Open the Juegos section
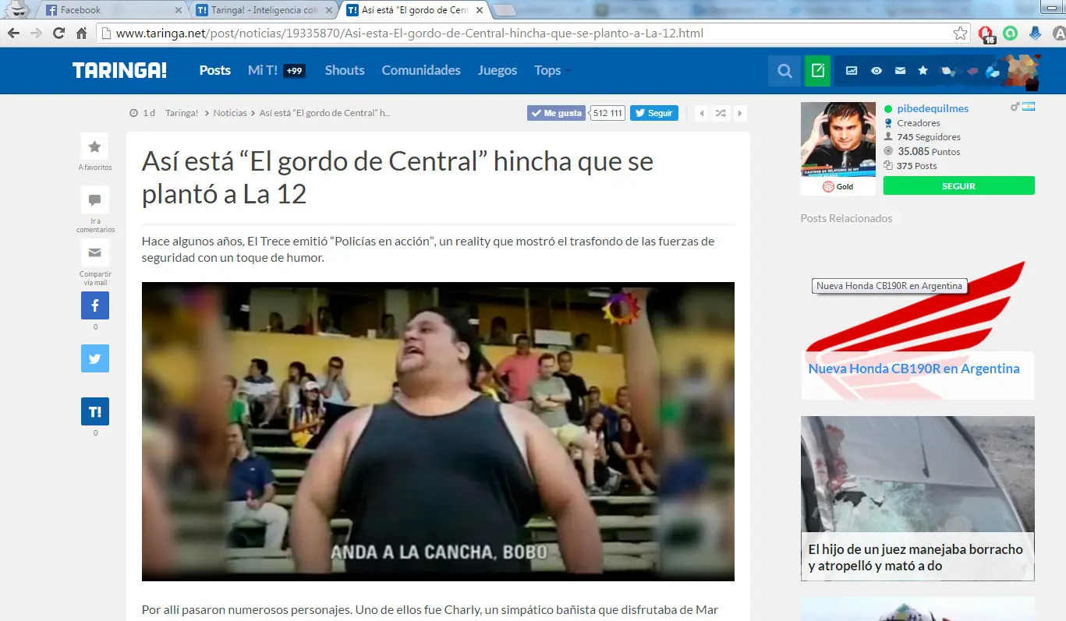Screen dimensions: 1066x621 click(498, 70)
